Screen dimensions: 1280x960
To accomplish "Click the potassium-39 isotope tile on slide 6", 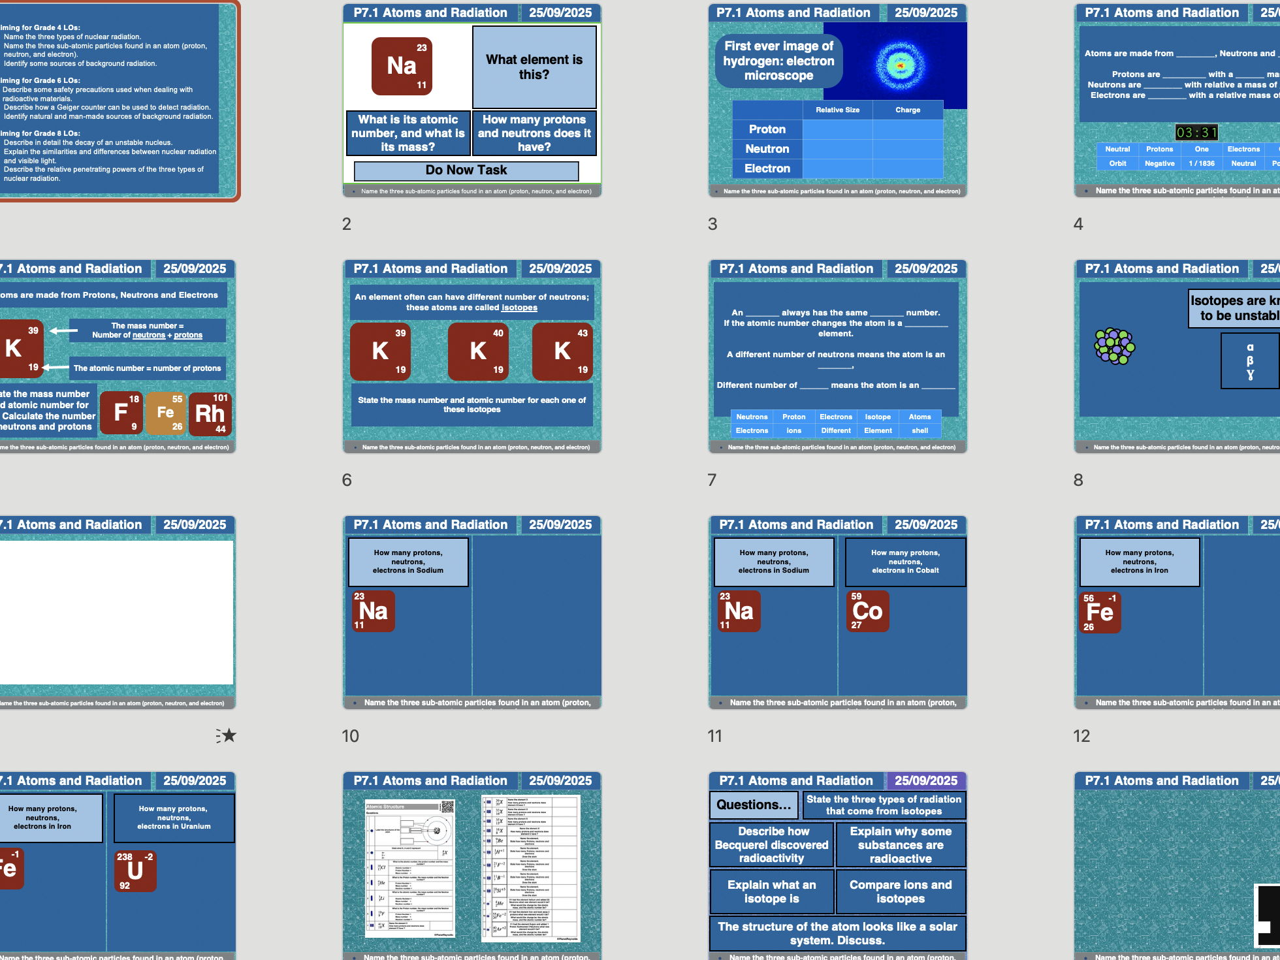I will (x=381, y=352).
